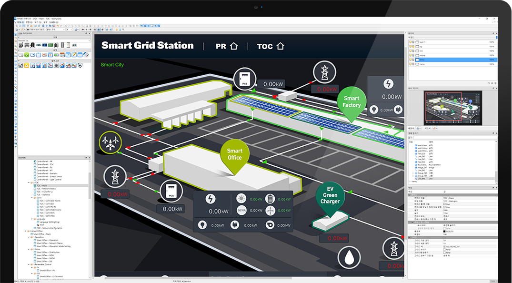
Task: Select the PCS icon beside the Smart Office building
Action: point(171,191)
